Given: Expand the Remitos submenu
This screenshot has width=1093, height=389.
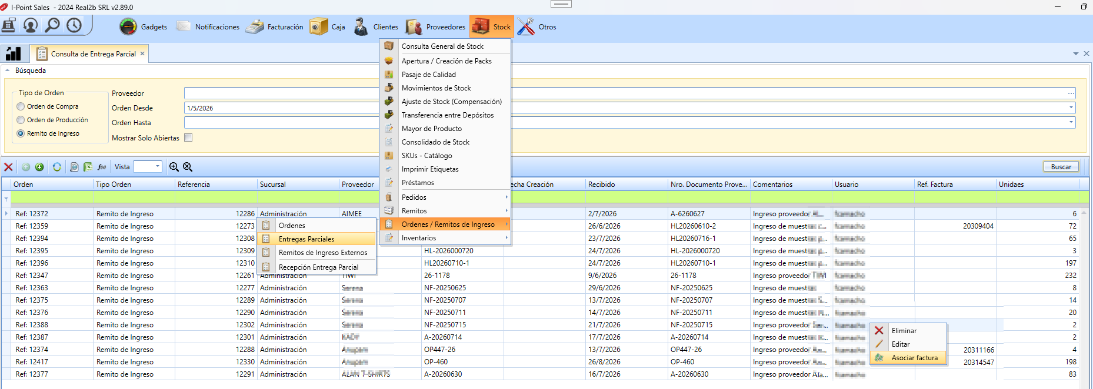Looking at the screenshot, I should pos(445,211).
